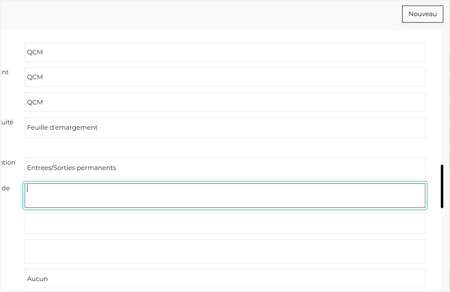Select the QCM field beside the label ending in 'ant'
The height and width of the screenshot is (292, 450).
click(x=225, y=77)
